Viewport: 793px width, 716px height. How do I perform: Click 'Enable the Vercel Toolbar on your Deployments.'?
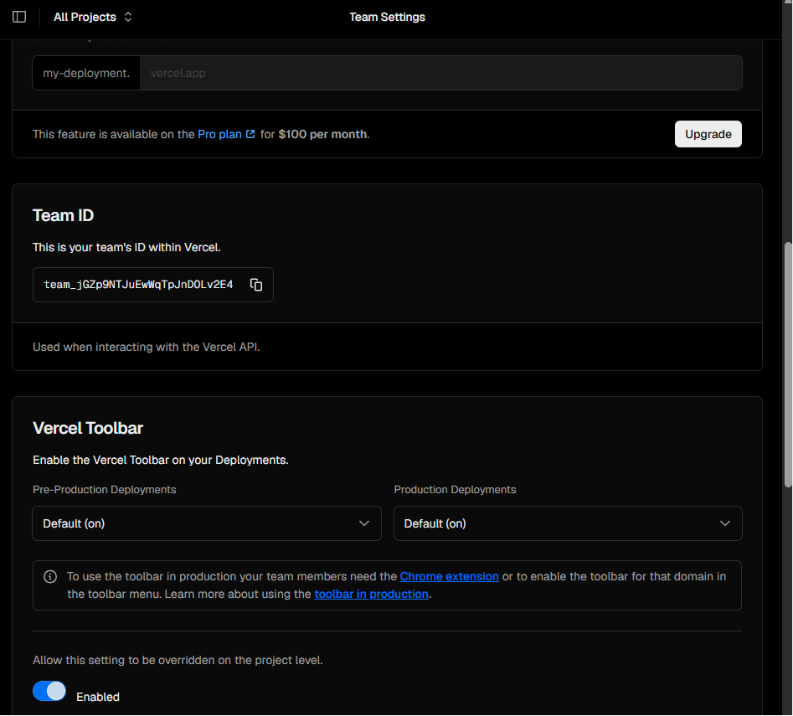coord(161,461)
